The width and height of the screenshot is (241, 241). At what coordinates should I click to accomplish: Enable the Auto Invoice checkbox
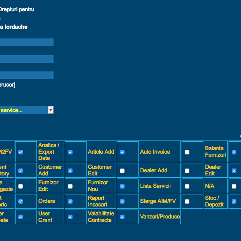click(187, 152)
